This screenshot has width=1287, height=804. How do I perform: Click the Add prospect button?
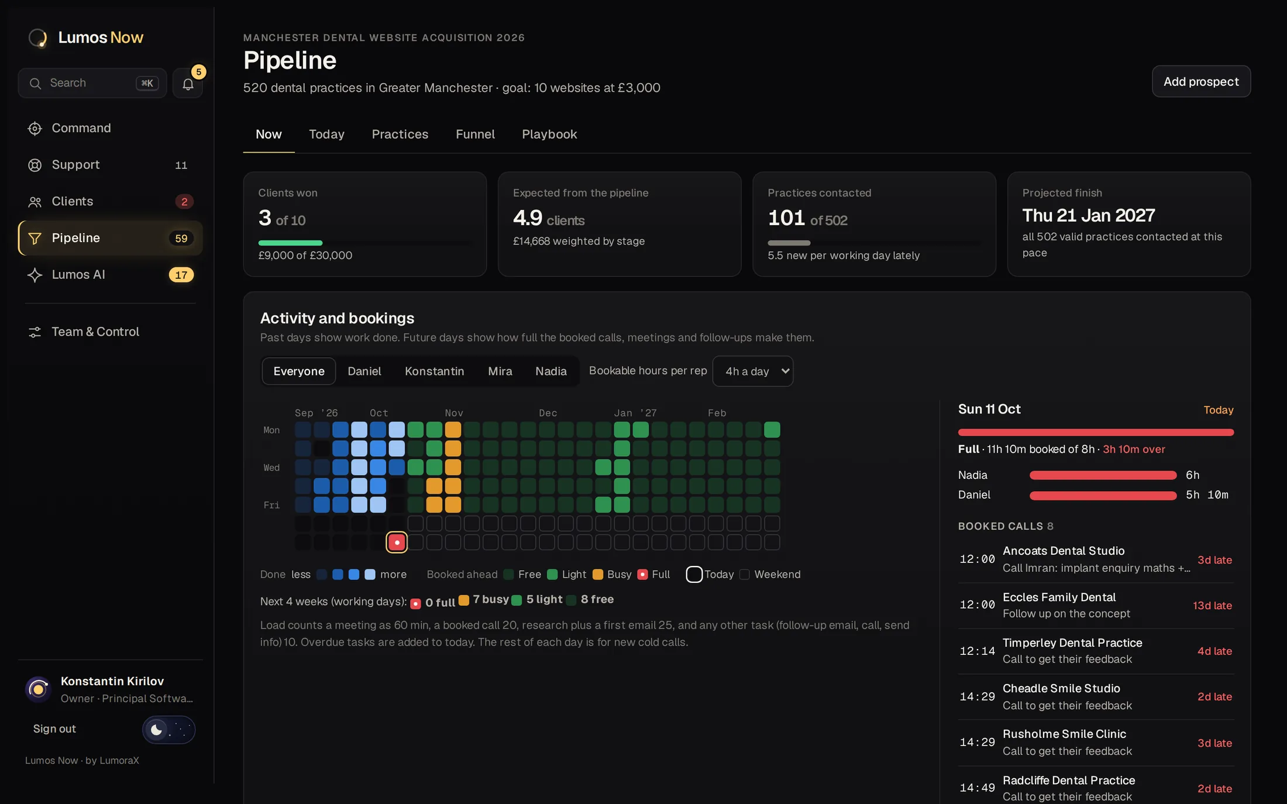(x=1201, y=81)
